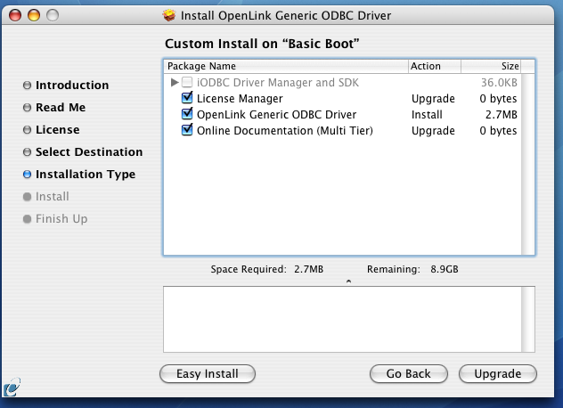Click the greyed Install step bullet icon
Screen dimensions: 563x408
tap(28, 197)
